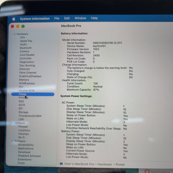Screen dimensions: 173x173
Task: Open the Apple menu icon
Action: (x=14, y=19)
